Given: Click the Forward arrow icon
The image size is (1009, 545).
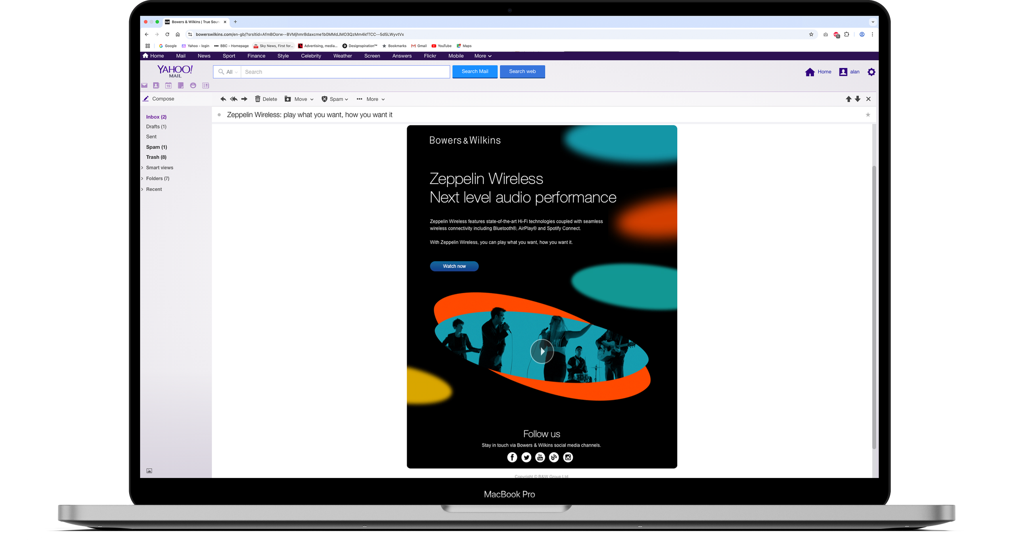Looking at the screenshot, I should pos(244,99).
